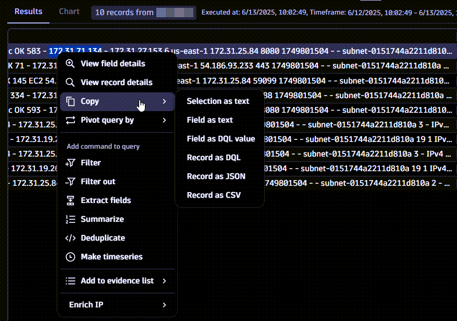Click the Executed at timeframe text
457x321 pixels.
(328, 13)
